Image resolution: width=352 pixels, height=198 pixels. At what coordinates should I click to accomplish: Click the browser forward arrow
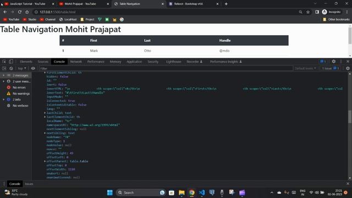pyautogui.click(x=12, y=12)
